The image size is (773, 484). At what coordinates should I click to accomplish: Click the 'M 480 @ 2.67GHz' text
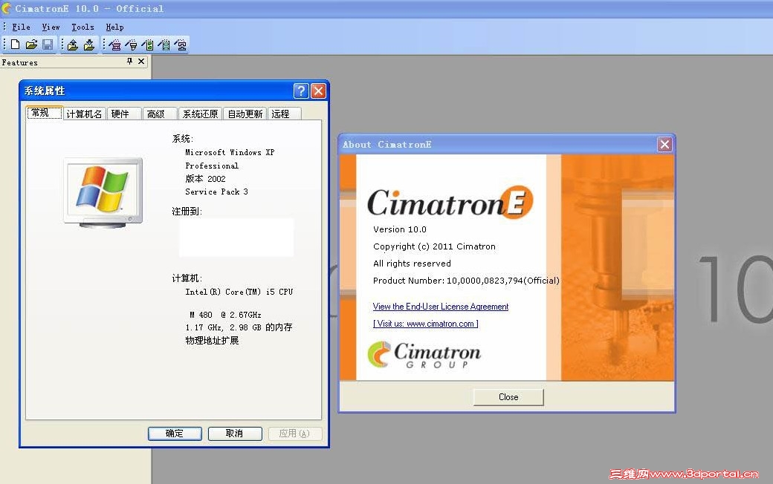(x=225, y=315)
